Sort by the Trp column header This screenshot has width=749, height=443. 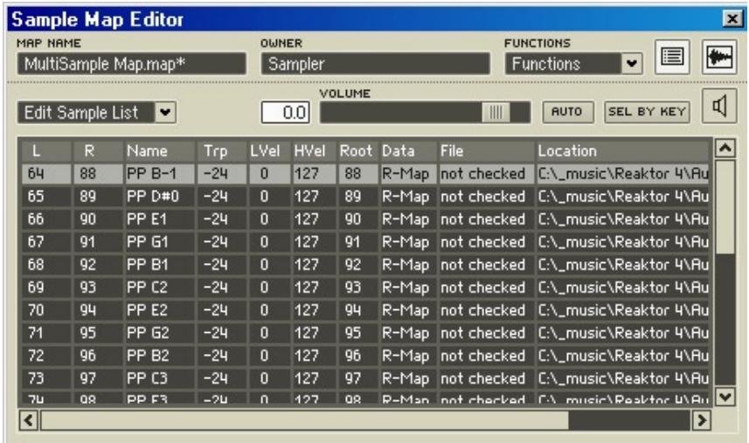point(222,151)
